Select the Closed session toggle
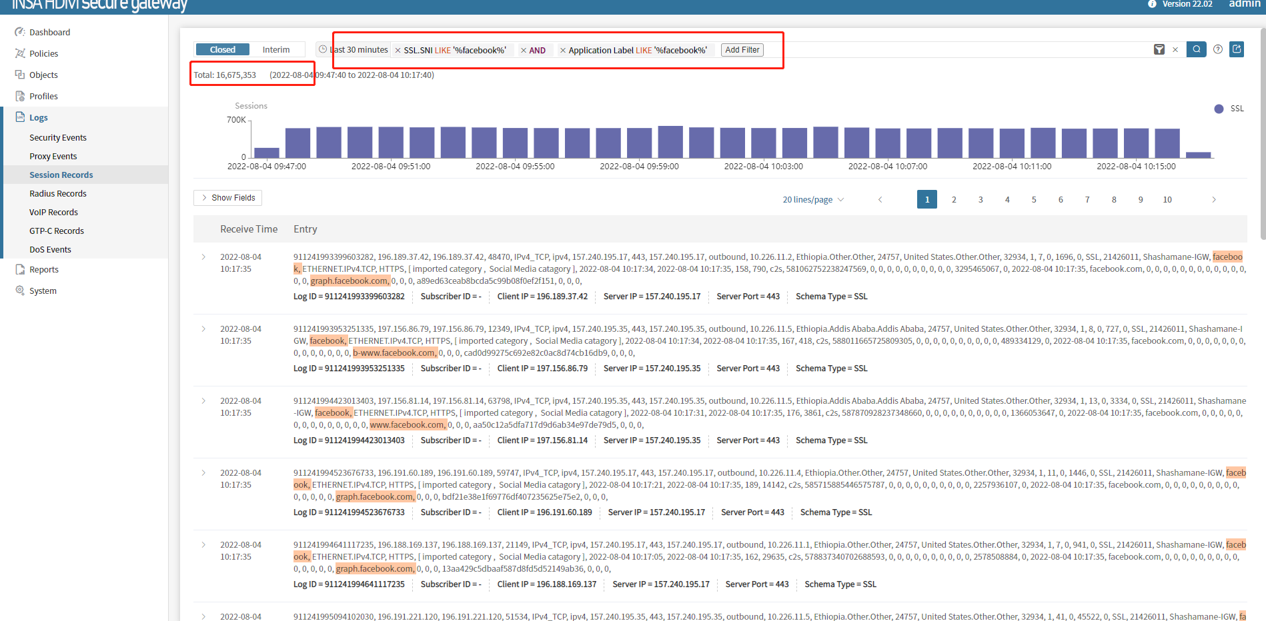This screenshot has width=1266, height=621. click(222, 50)
